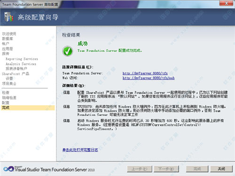This screenshot has width=235, height=176.
Task: Click the 'Team Foundation Server 配置成功完成' message
Action: coord(110,51)
